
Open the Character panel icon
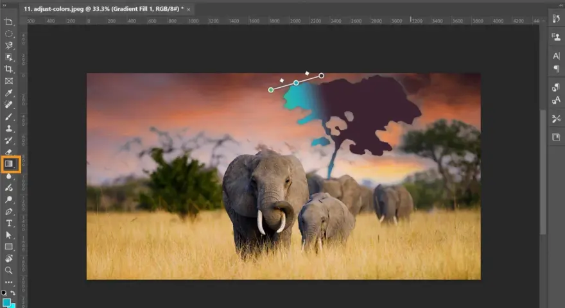click(556, 56)
